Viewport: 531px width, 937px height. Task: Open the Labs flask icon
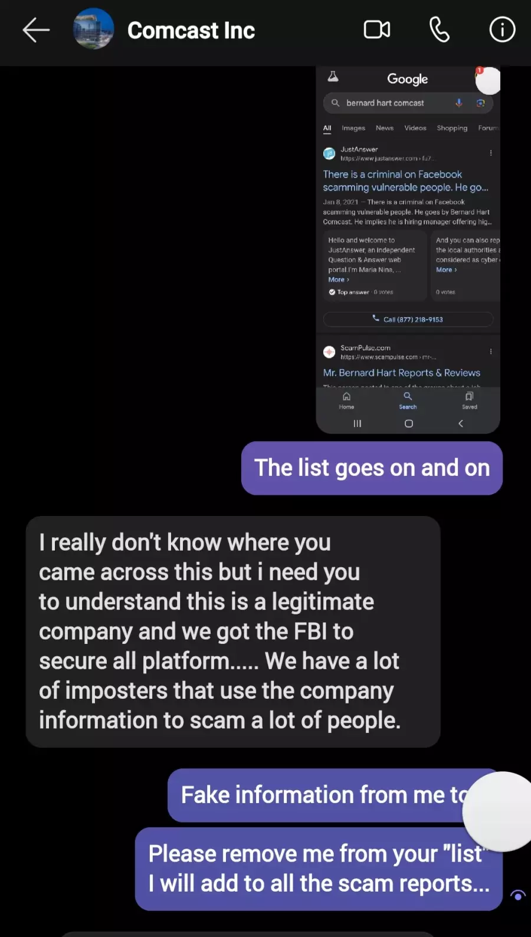click(333, 77)
